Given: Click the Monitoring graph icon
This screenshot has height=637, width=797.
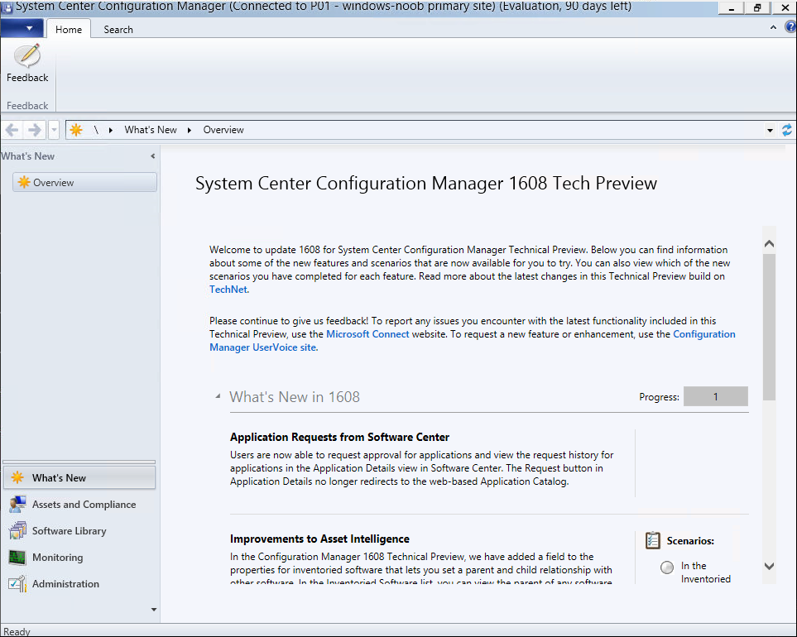Looking at the screenshot, I should [17, 558].
